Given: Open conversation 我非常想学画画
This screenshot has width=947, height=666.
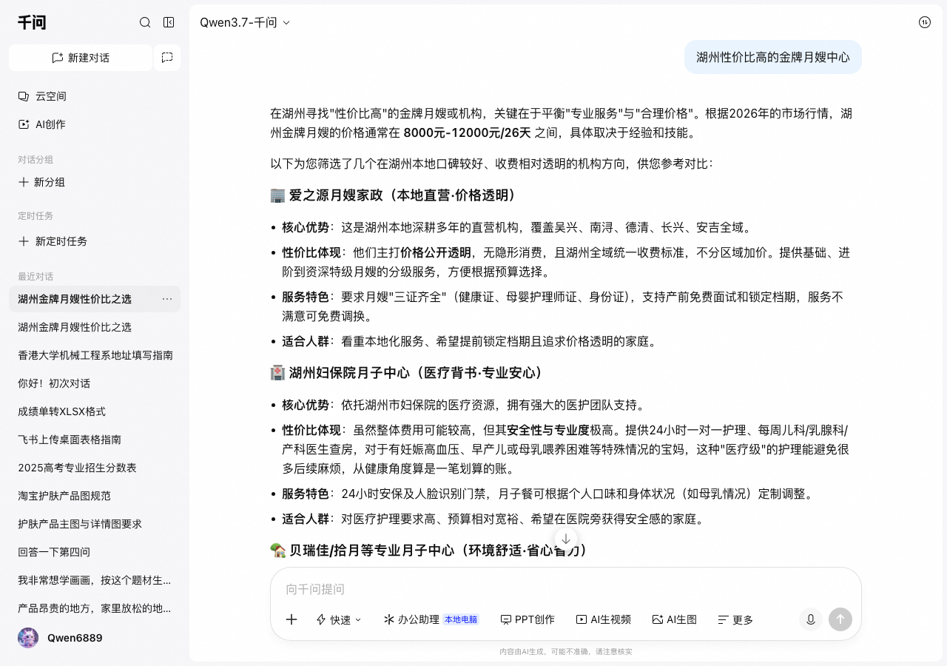Looking at the screenshot, I should [x=95, y=580].
